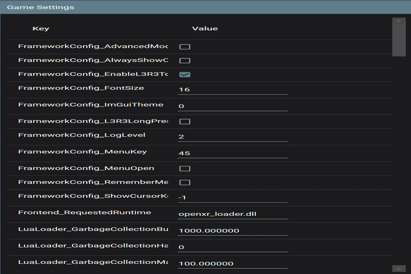Toggle FrameworkConfig_RememberMenuState checkbox

pyautogui.click(x=185, y=183)
